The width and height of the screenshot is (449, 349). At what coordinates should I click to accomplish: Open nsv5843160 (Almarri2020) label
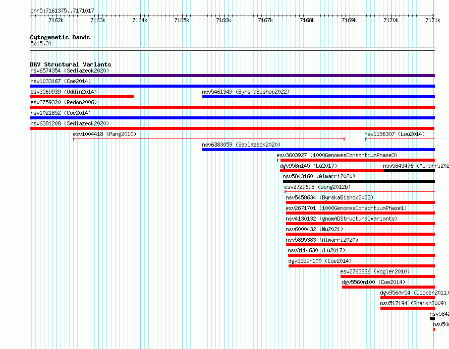pos(319,176)
